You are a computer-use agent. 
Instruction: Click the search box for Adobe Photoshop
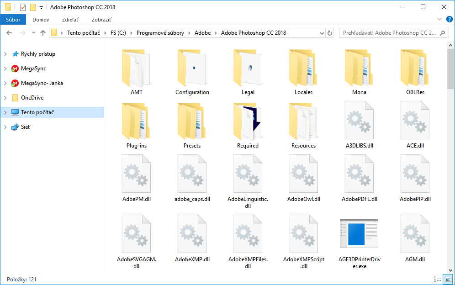tap(388, 33)
